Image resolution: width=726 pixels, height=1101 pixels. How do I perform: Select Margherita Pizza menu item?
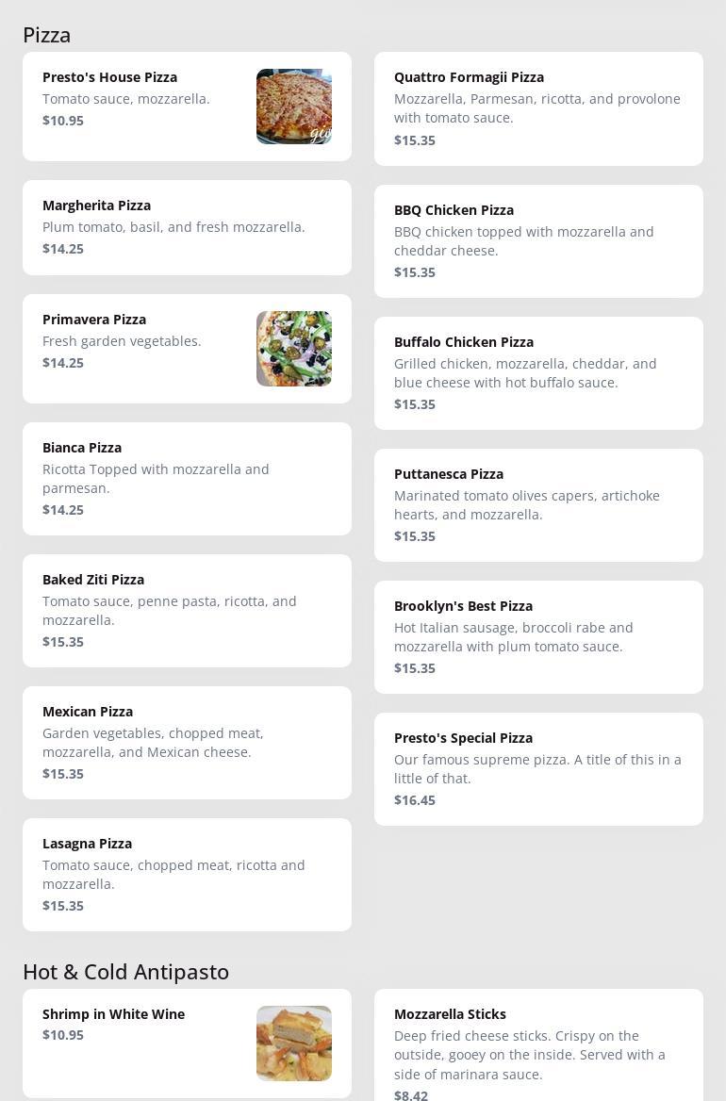pos(96,205)
